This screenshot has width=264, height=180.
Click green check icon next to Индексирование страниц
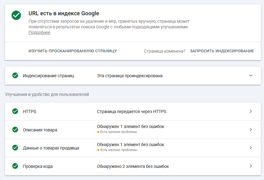[15, 75]
